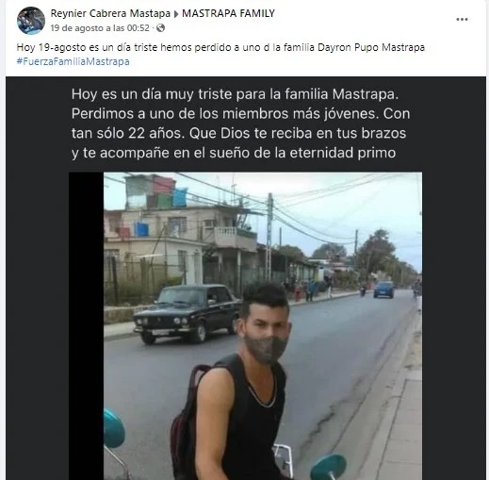
Task: Click the teal motorcycle mirror at left edge
Action: coord(114,428)
